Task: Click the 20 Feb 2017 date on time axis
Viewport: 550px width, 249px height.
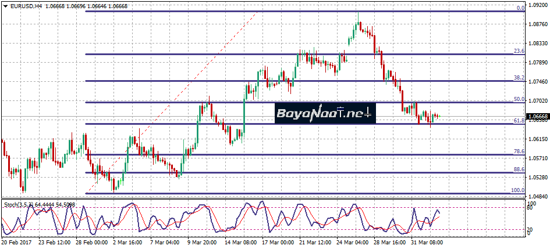Action: tap(16, 242)
